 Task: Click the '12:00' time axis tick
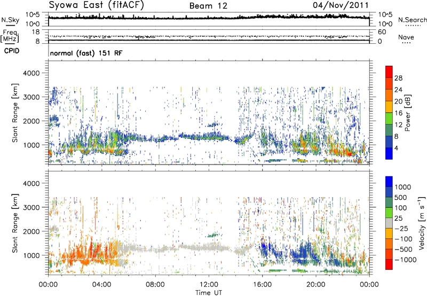pyautogui.click(x=209, y=285)
